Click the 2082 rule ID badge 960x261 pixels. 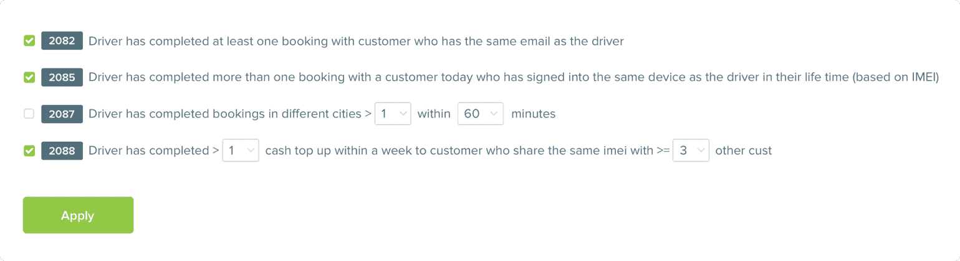[62, 41]
